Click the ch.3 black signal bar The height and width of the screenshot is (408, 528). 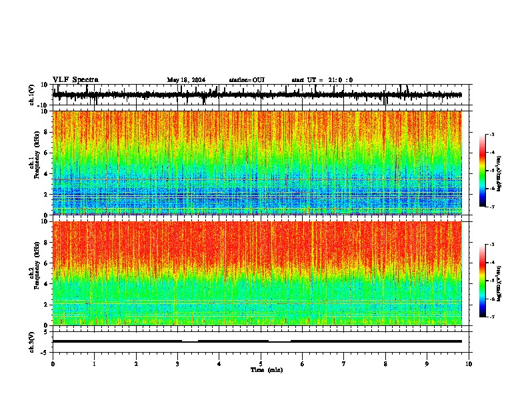click(x=257, y=341)
